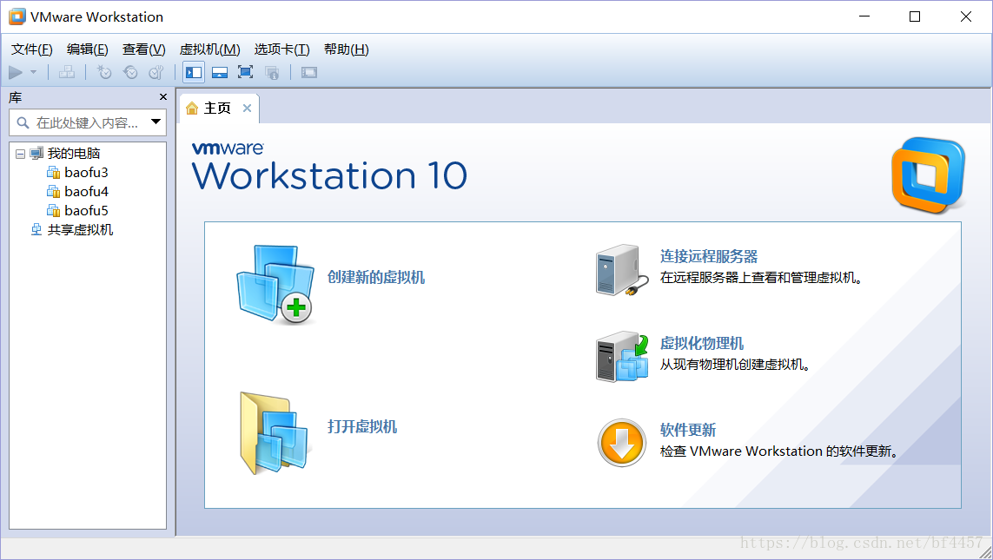Image resolution: width=993 pixels, height=560 pixels.
Task: Enter full screen mode icon
Action: click(x=246, y=73)
